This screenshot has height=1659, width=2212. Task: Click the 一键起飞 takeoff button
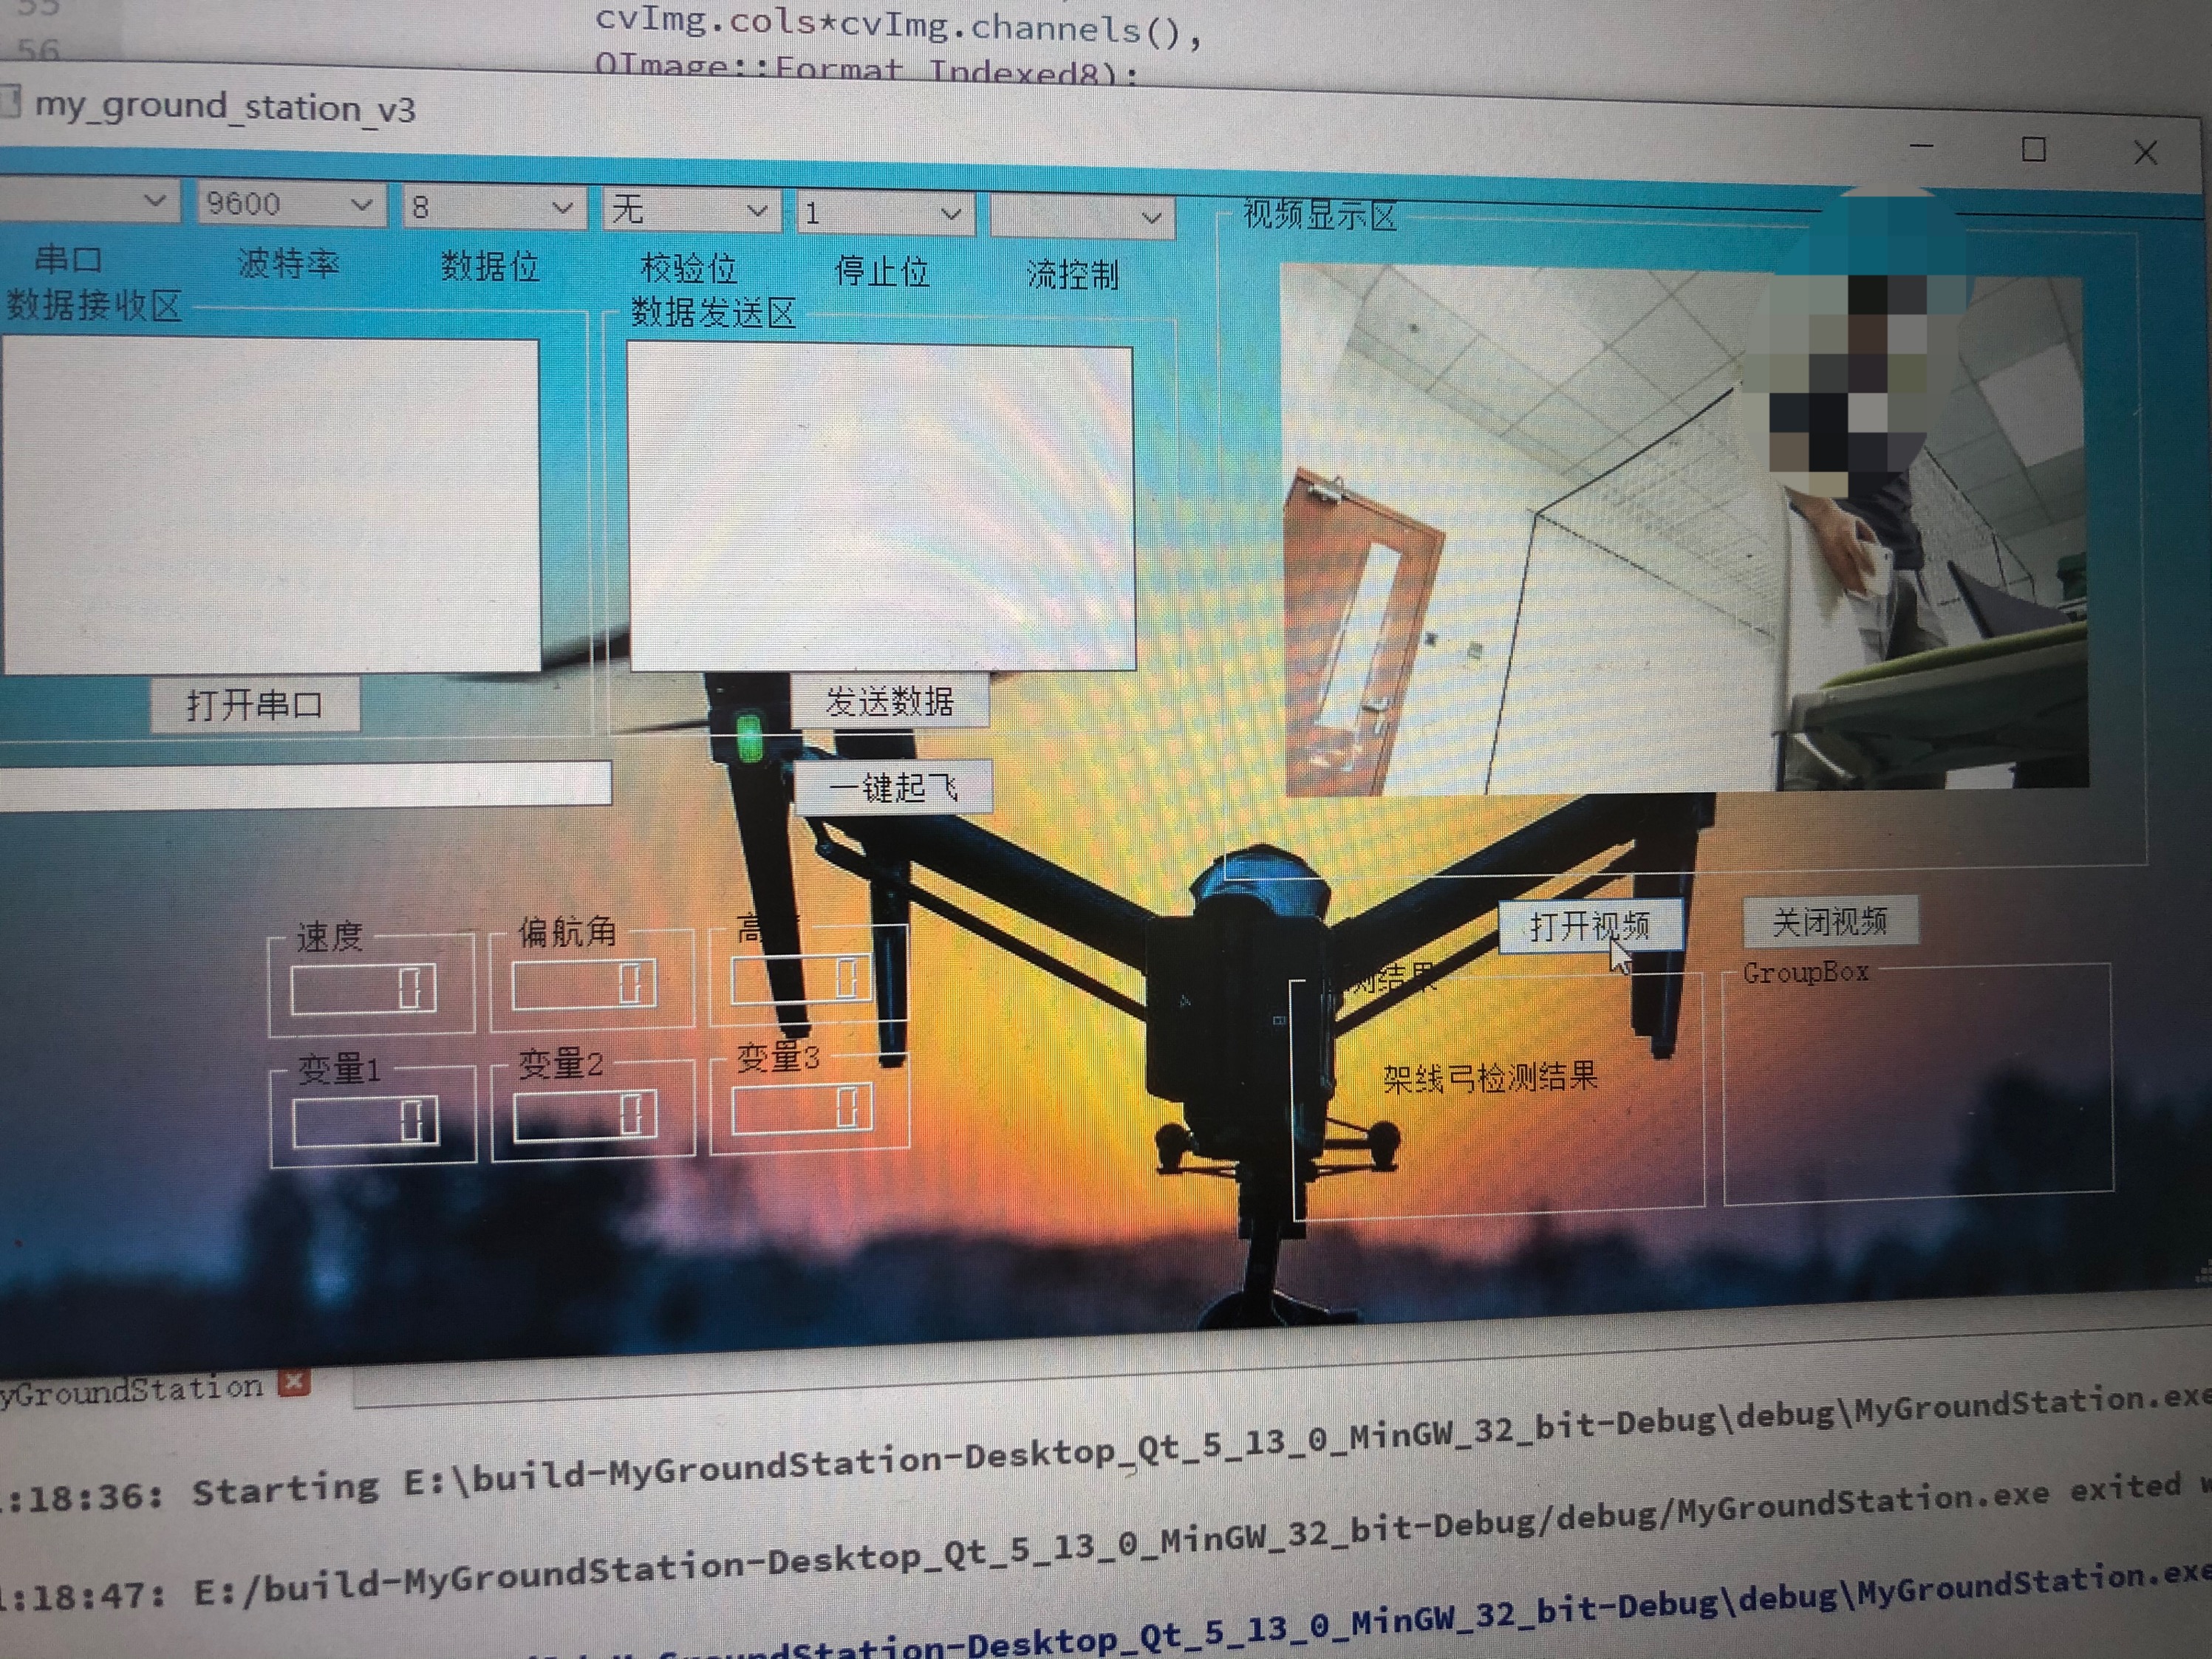[x=893, y=788]
